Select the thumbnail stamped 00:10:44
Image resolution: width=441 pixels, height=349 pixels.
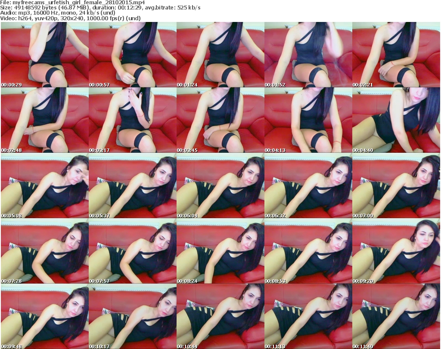pos(220,316)
